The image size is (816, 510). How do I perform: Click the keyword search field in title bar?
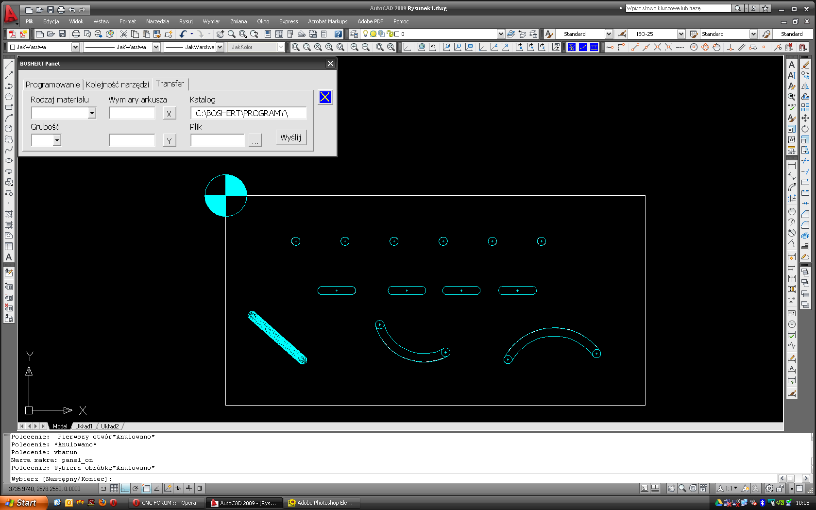[678, 8]
